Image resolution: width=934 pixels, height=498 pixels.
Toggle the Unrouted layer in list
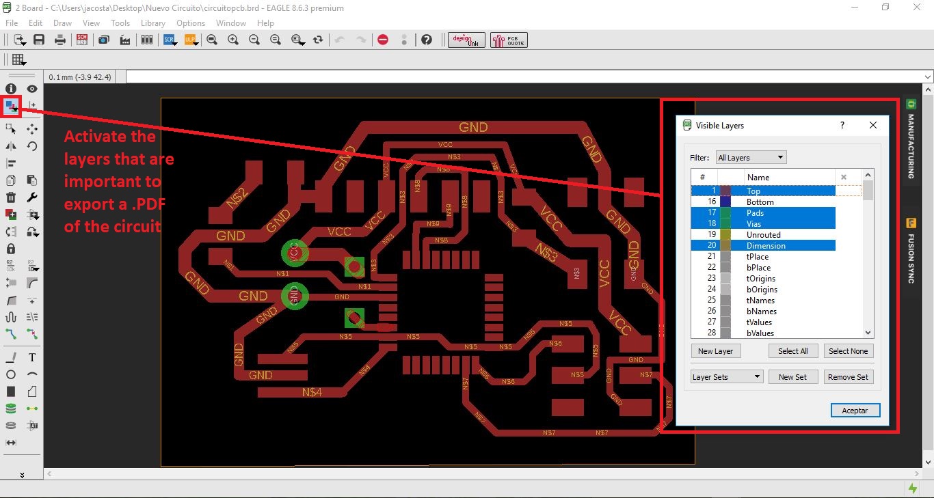763,235
